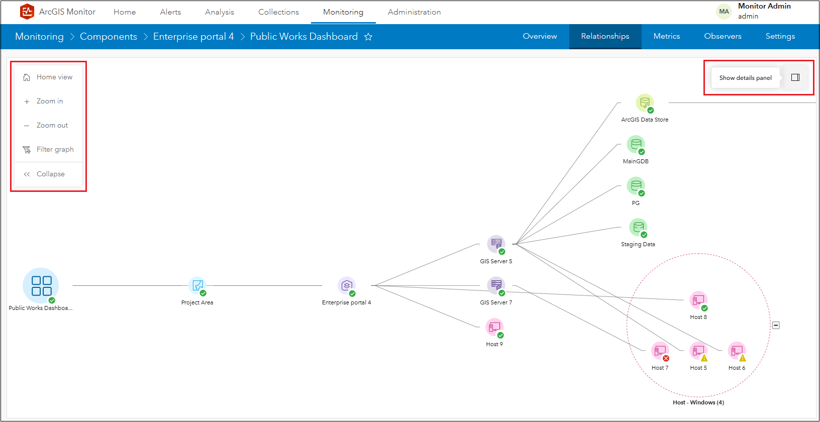Go to Monitoring breadcrumb link
Image resolution: width=820 pixels, height=422 pixels.
39,37
